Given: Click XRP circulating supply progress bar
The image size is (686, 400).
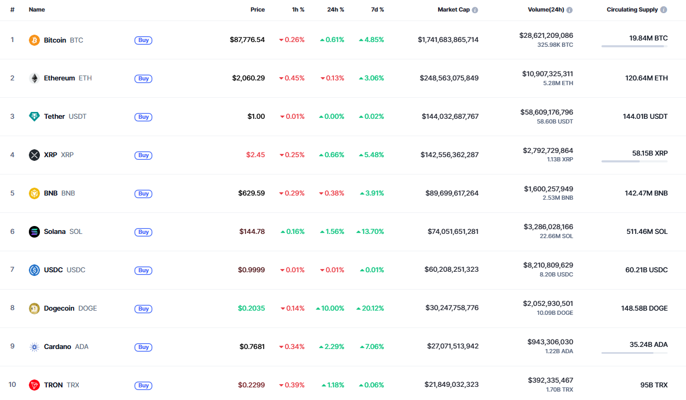Looking at the screenshot, I should click(x=634, y=161).
